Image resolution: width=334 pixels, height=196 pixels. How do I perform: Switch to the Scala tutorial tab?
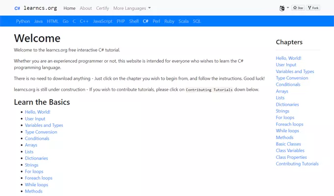pyautogui.click(x=184, y=21)
